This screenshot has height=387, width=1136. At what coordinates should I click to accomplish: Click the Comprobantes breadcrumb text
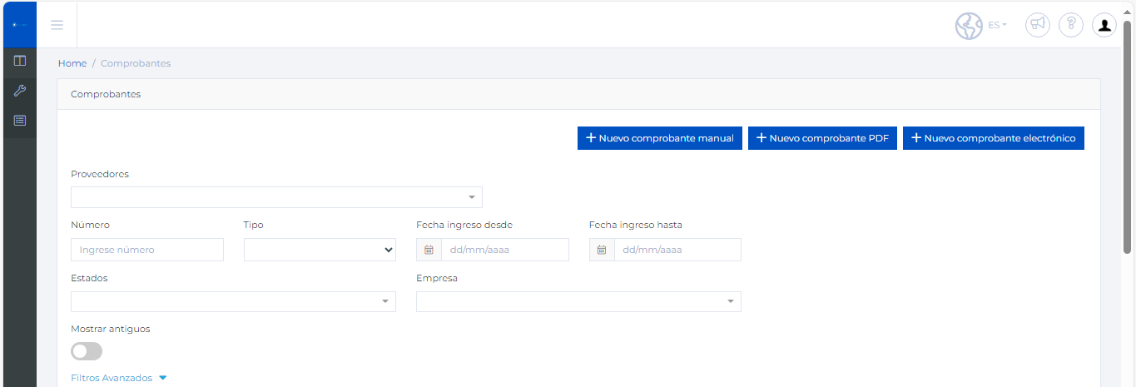coord(136,63)
